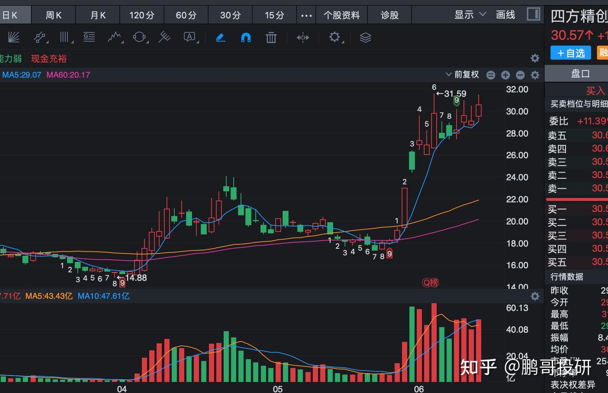Select the wave pattern drawing tool
Viewport: 608px width, 393px height.
115,38
